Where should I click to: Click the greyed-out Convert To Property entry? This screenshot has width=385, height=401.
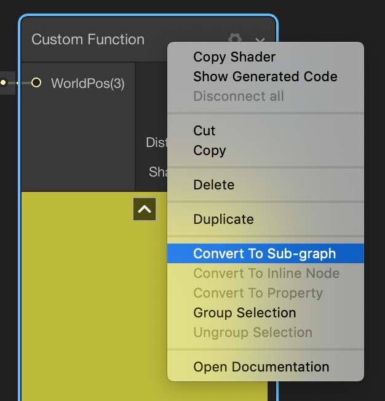tap(265, 293)
